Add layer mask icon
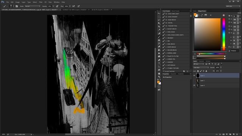The image size is (242, 136). [x=223, y=134]
